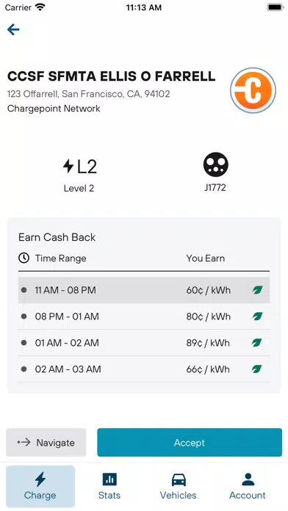Go to the Account tab
The height and width of the screenshot is (511, 288).
pos(248,486)
